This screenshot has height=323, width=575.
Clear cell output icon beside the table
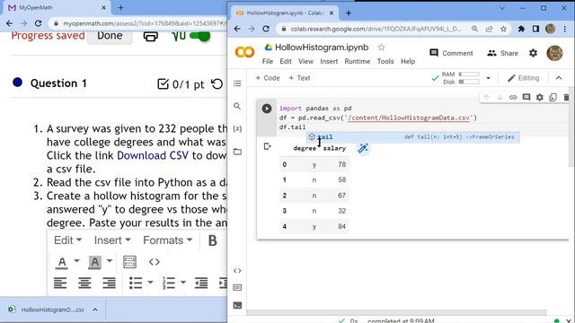click(268, 146)
